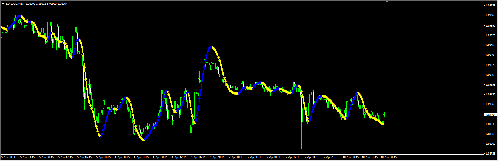Image resolution: width=498 pixels, height=161 pixels.
Task: Click time axis label 7 Apr 08:15
Action: [x=274, y=157]
